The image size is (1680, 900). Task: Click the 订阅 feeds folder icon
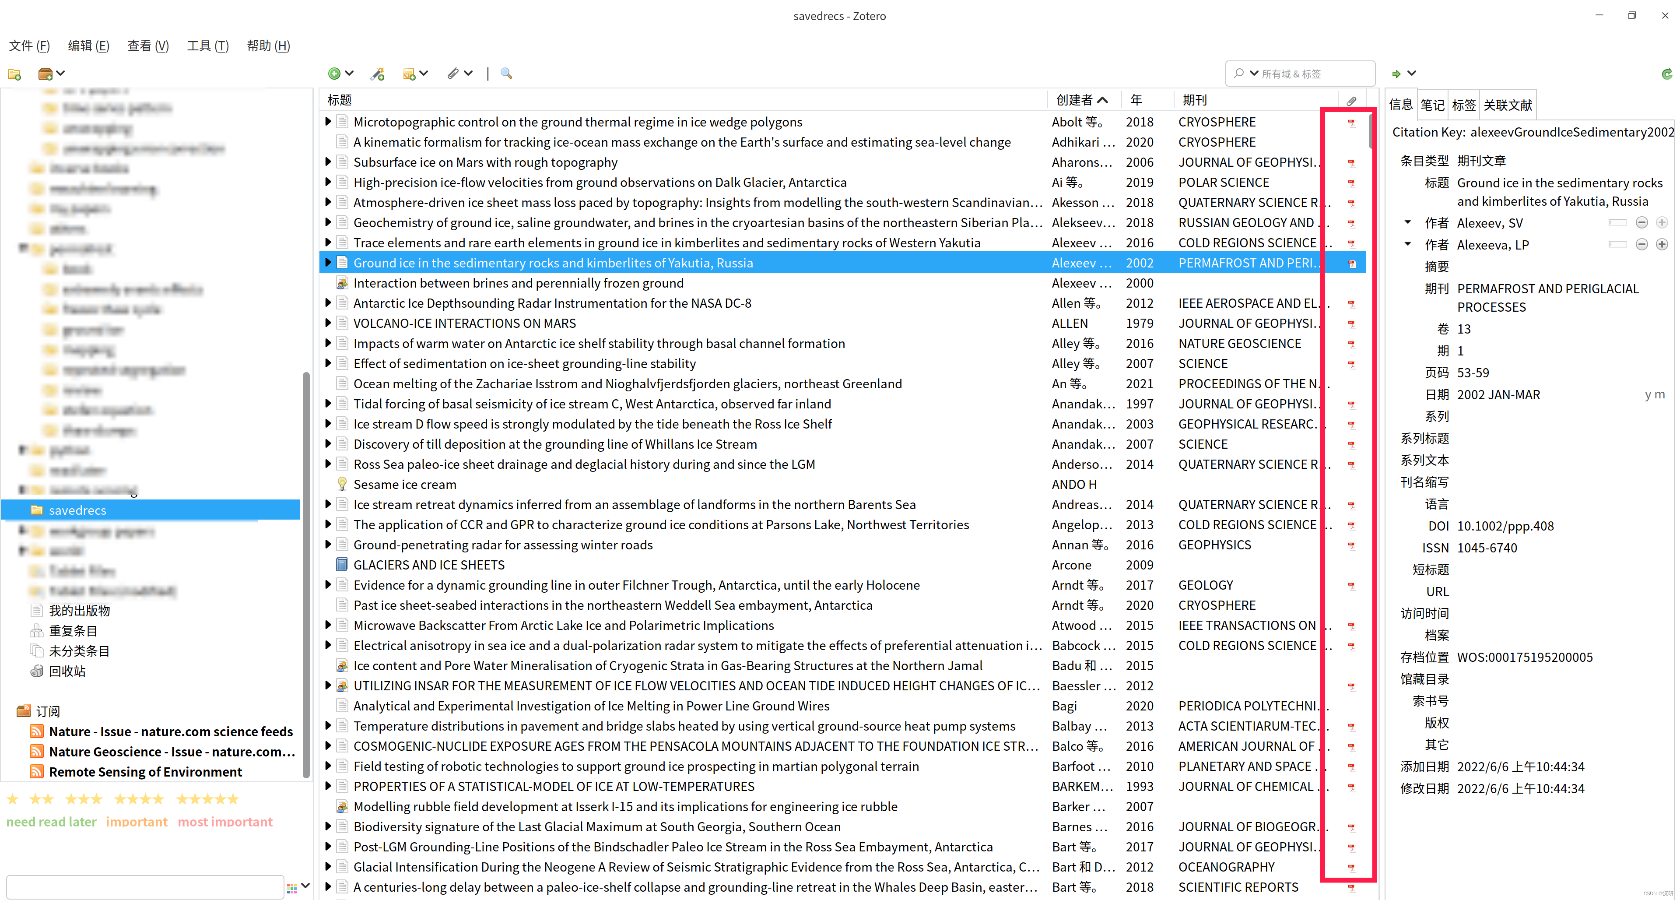pos(24,711)
